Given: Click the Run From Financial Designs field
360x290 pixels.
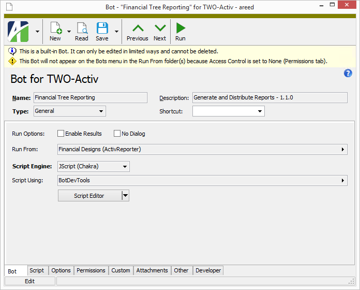Looking at the screenshot, I should [x=202, y=149].
